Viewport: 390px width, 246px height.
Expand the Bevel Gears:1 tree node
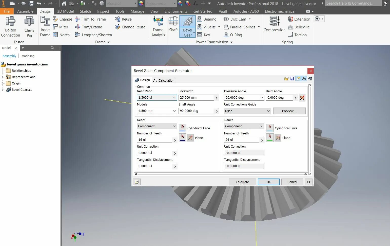(3, 90)
